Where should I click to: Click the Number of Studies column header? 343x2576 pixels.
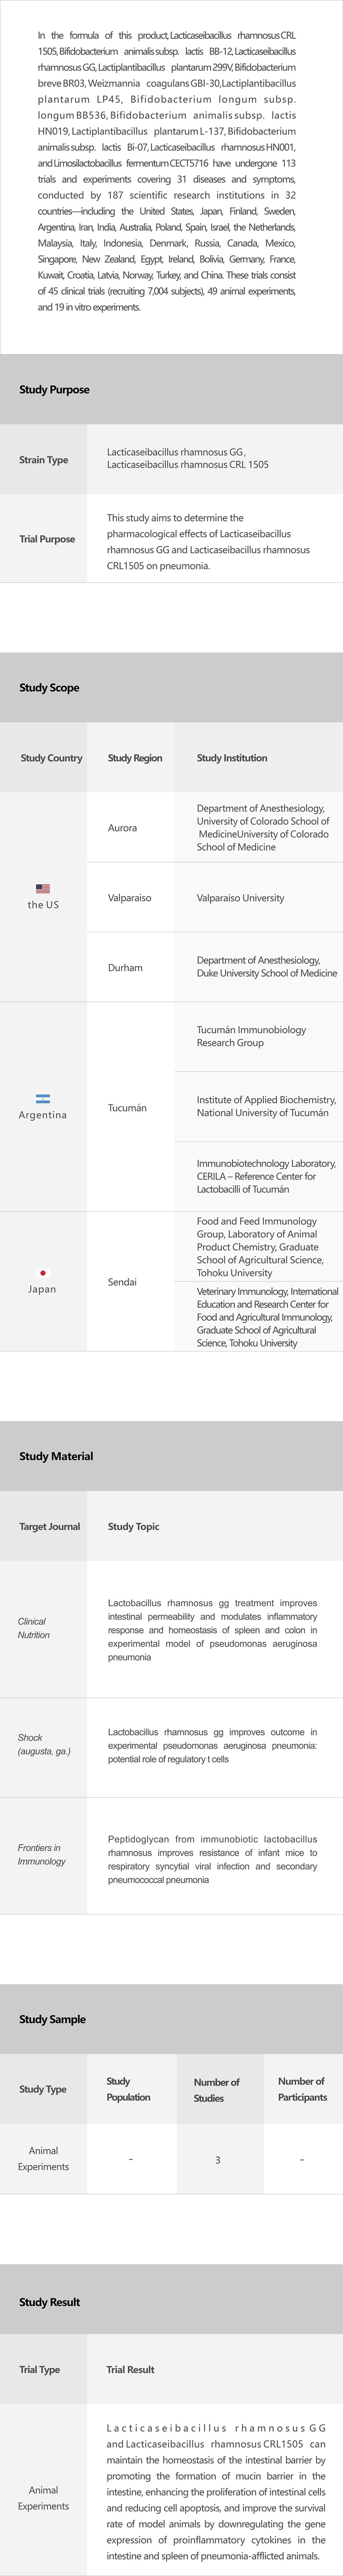click(x=216, y=2090)
